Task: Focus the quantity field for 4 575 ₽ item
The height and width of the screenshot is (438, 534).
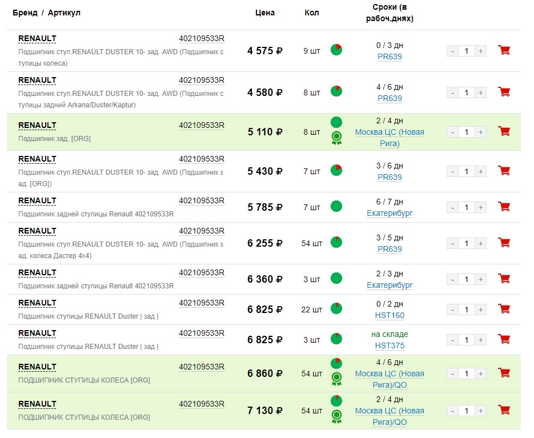Action: tap(467, 51)
